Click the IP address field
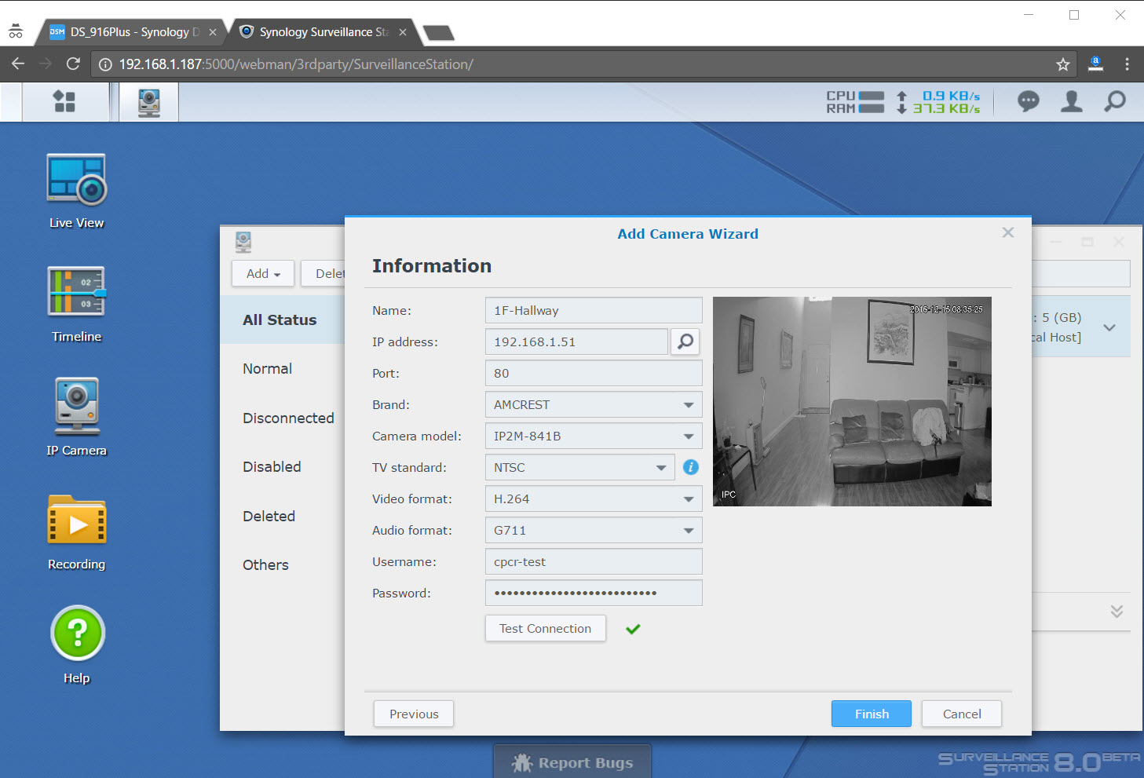 pyautogui.click(x=576, y=342)
